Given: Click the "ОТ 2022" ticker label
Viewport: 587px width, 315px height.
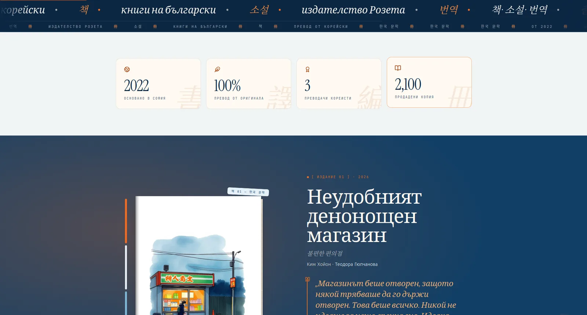Looking at the screenshot, I should coord(542,27).
